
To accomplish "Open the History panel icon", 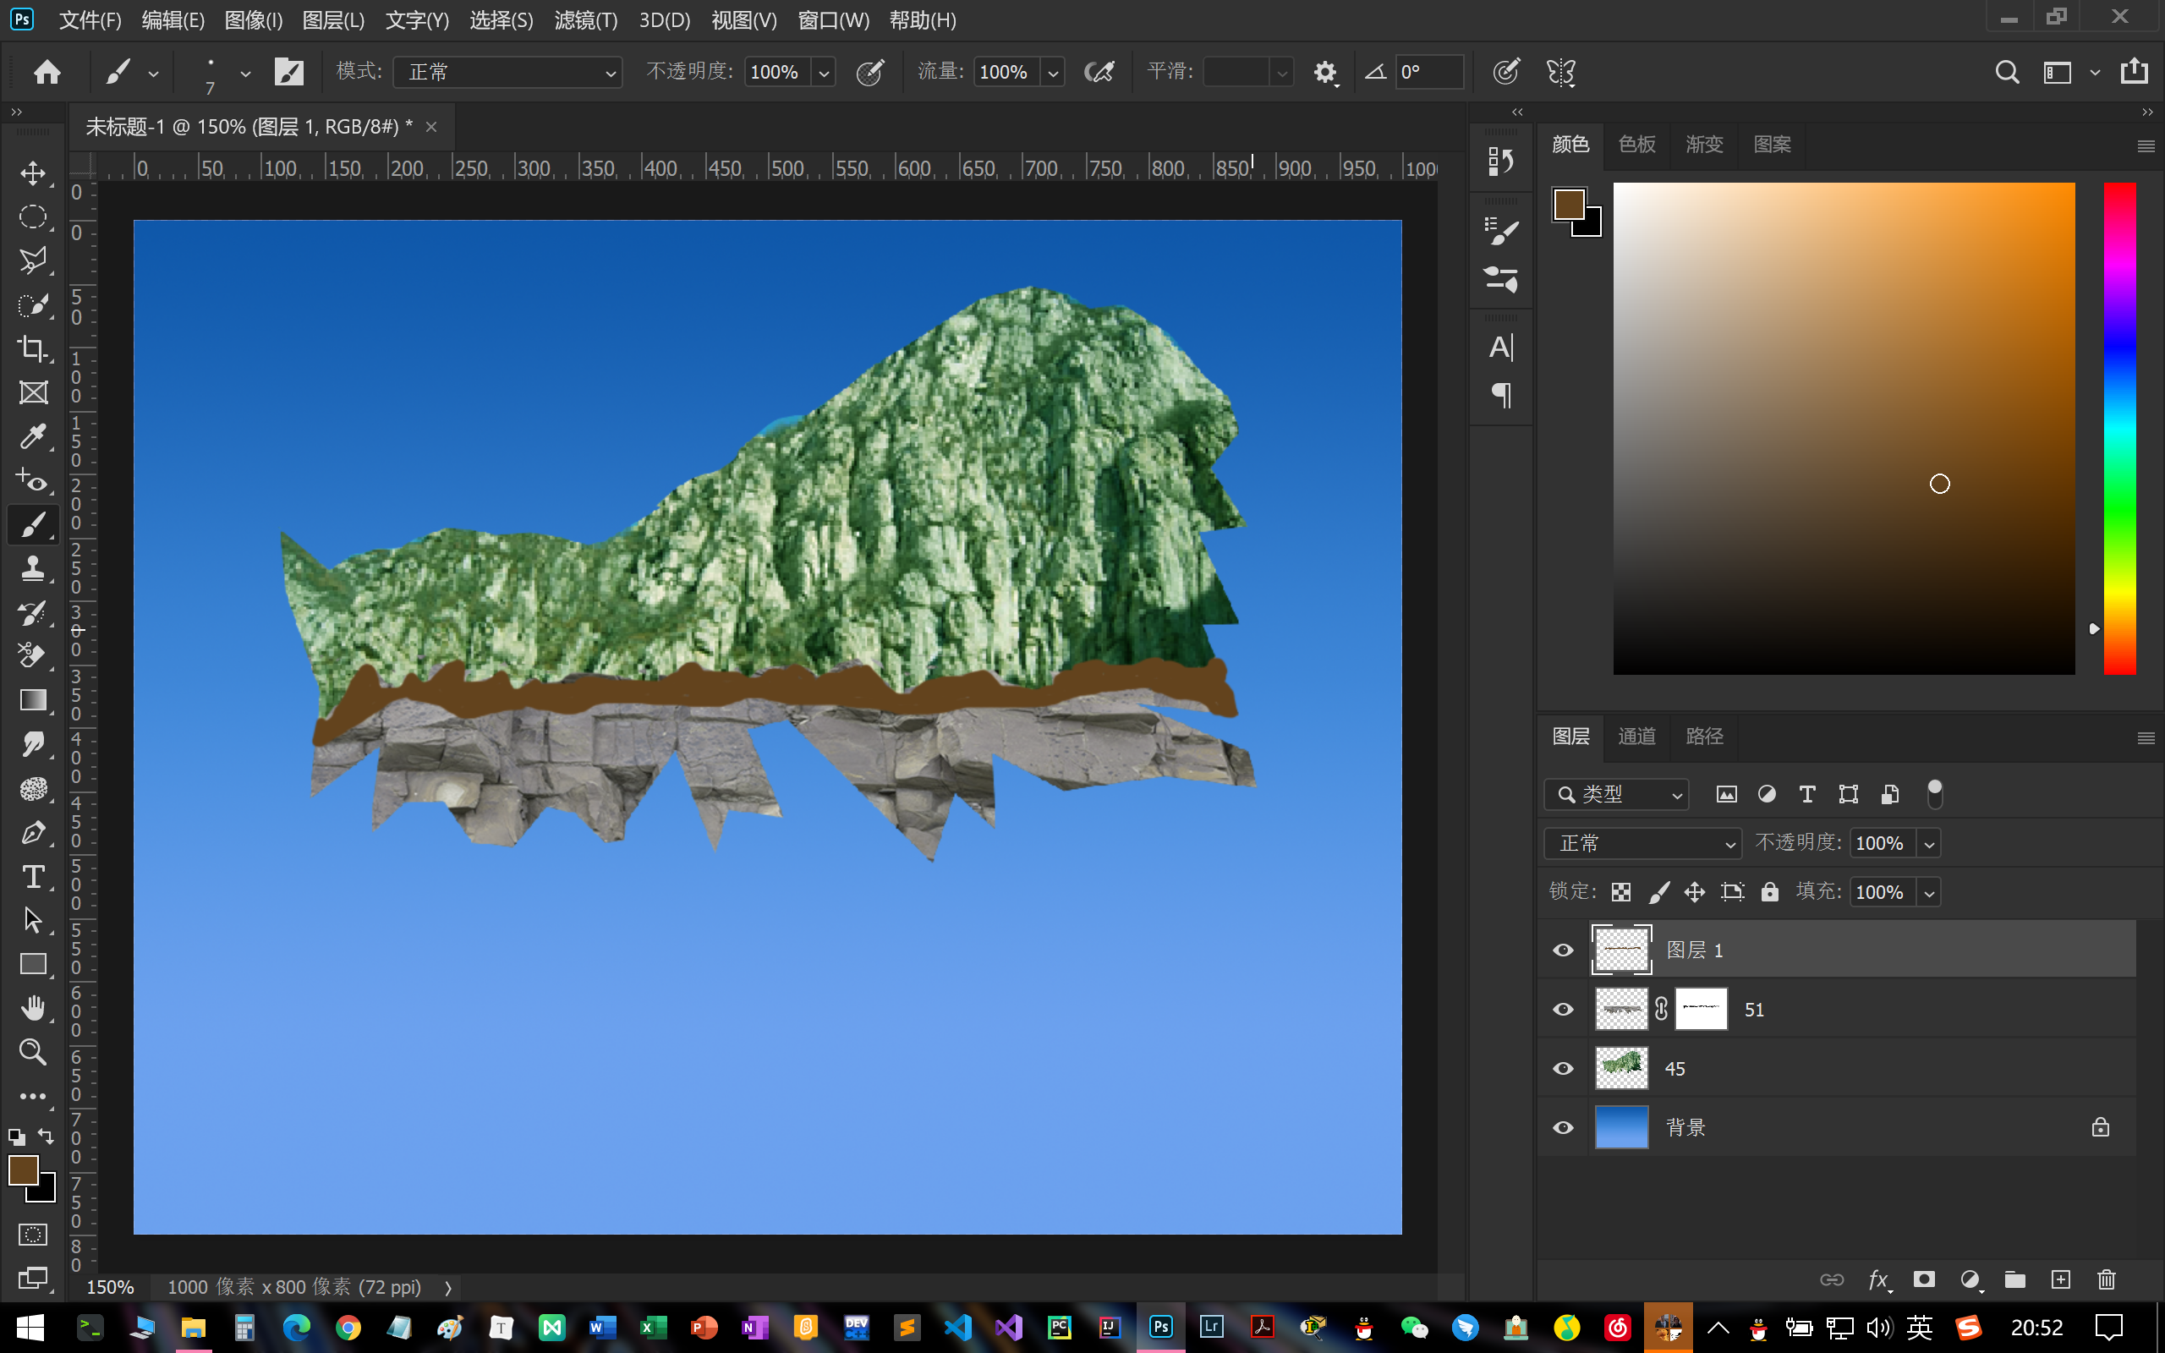I will pos(1500,161).
